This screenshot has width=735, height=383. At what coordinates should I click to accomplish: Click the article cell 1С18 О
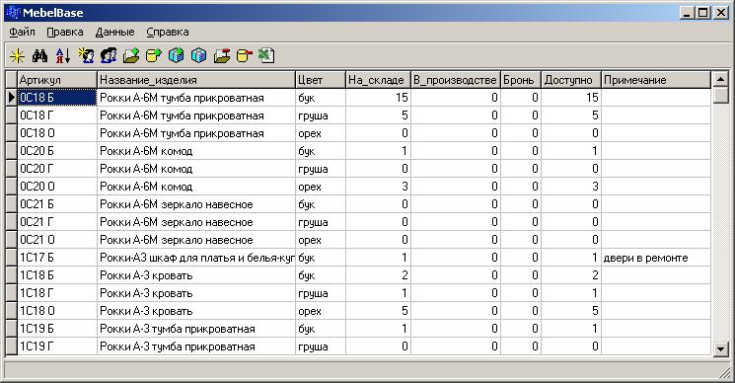(x=57, y=311)
